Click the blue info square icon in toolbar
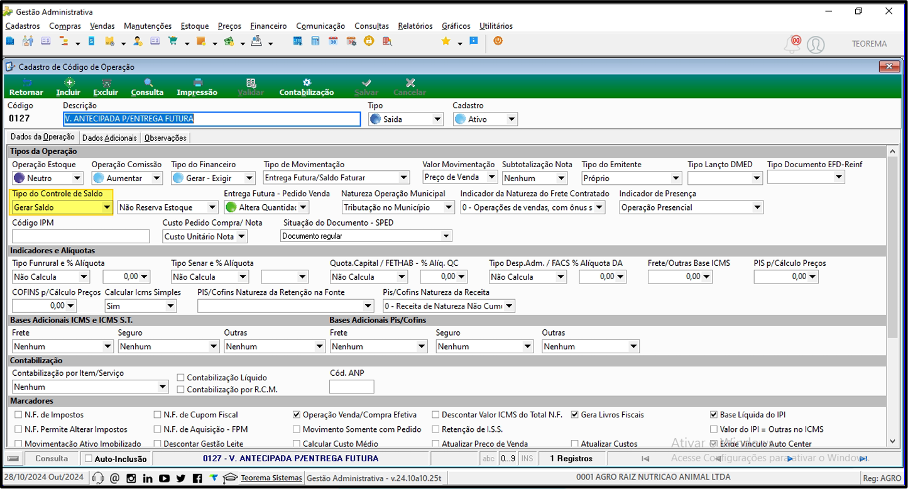 point(474,41)
